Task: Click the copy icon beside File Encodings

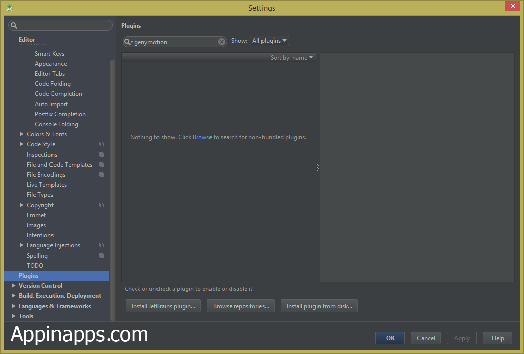Action: coord(101,175)
